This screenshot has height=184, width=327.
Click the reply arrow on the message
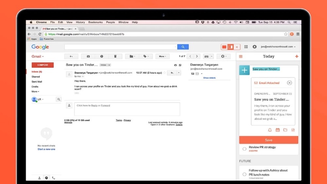point(172,73)
